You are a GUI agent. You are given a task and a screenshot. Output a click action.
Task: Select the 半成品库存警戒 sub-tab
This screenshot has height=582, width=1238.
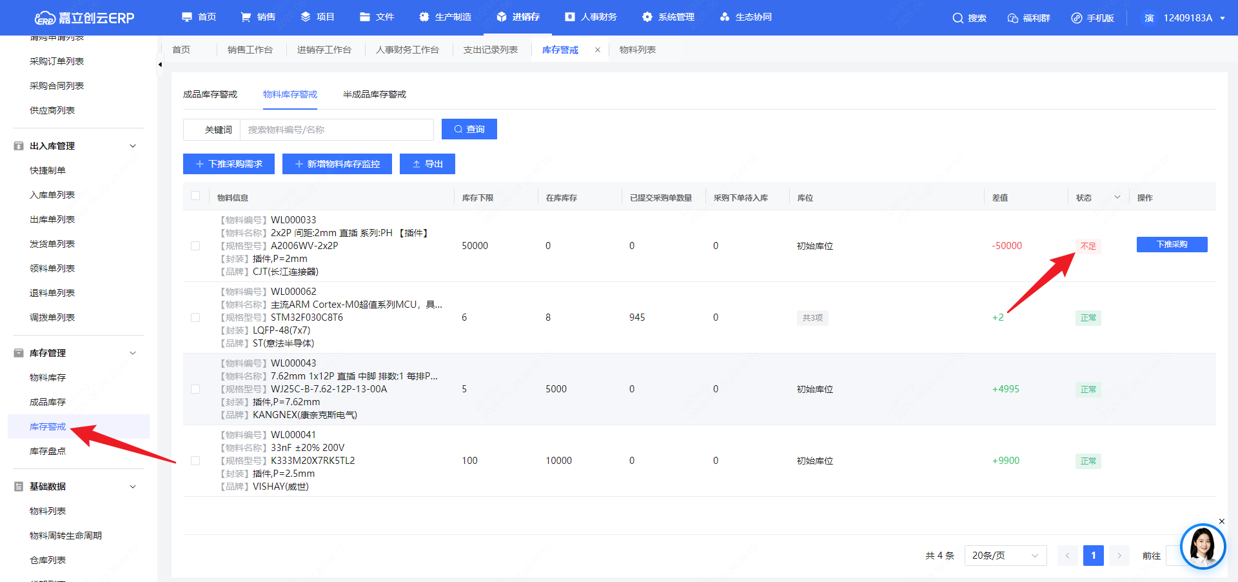coord(375,94)
